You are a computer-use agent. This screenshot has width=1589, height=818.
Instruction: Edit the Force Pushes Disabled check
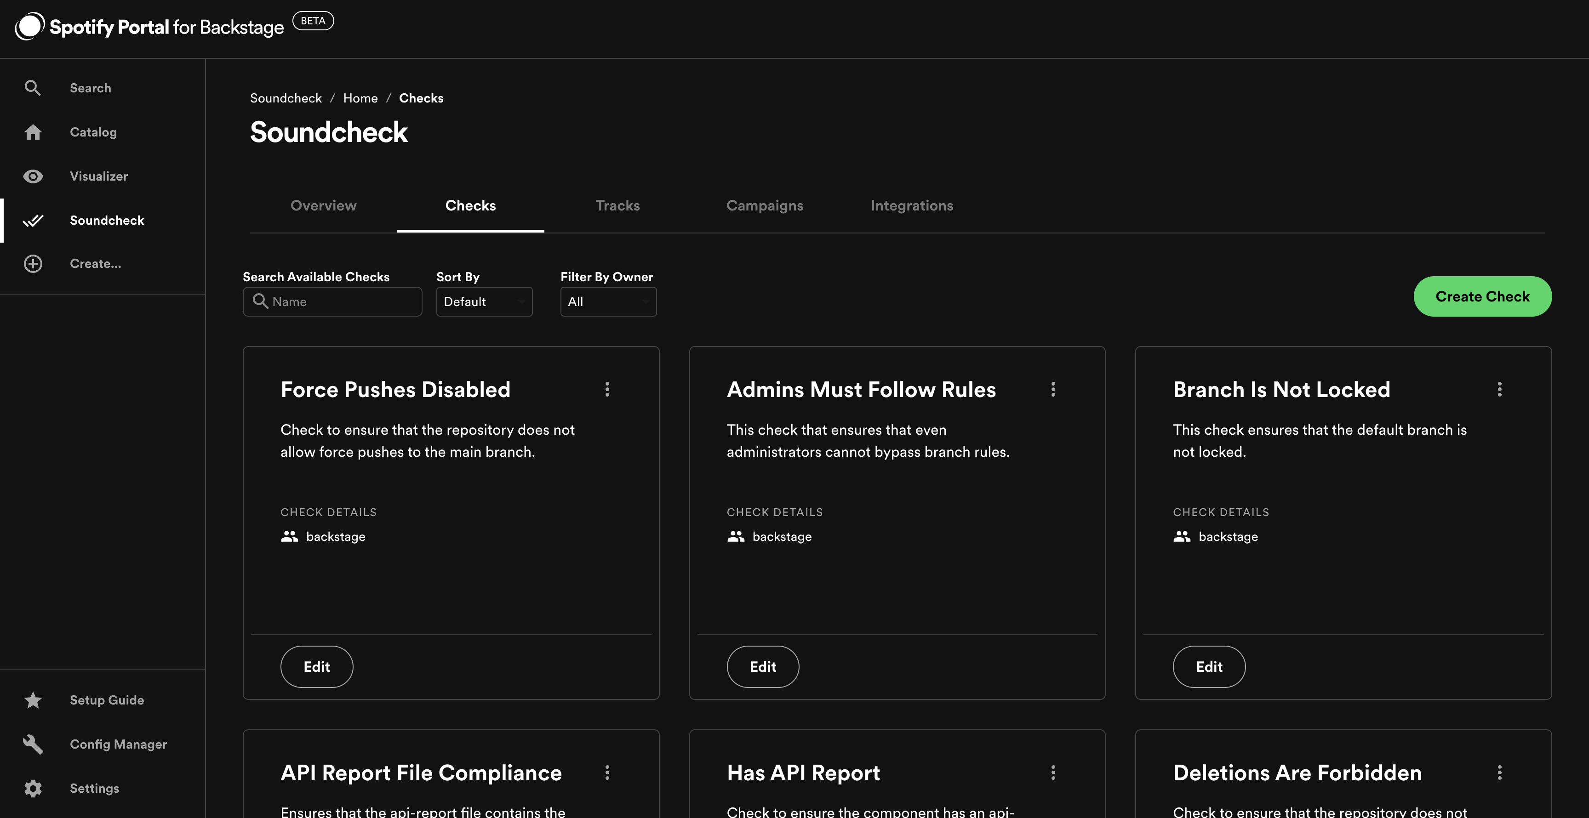316,666
